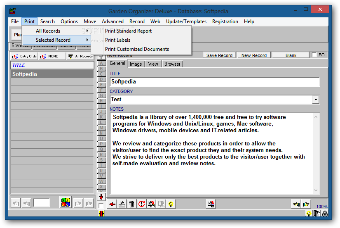The height and width of the screenshot is (228, 340).
Task: Click the Garden Organizer app icon in title bar
Action: (x=13, y=11)
